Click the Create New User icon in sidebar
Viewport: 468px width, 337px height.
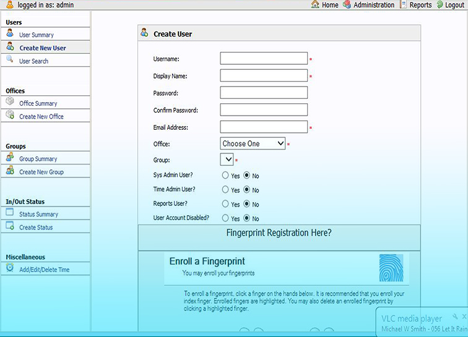[10, 46]
